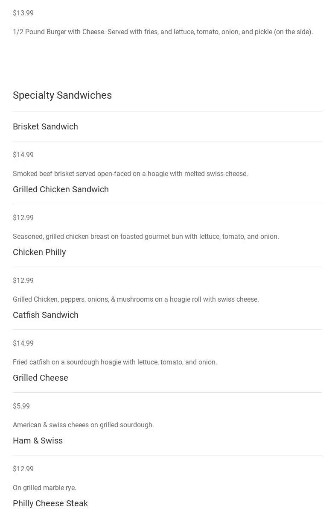The height and width of the screenshot is (514, 335).
Task: Select the Specialty Sandwiches section heading
Action: [62, 95]
